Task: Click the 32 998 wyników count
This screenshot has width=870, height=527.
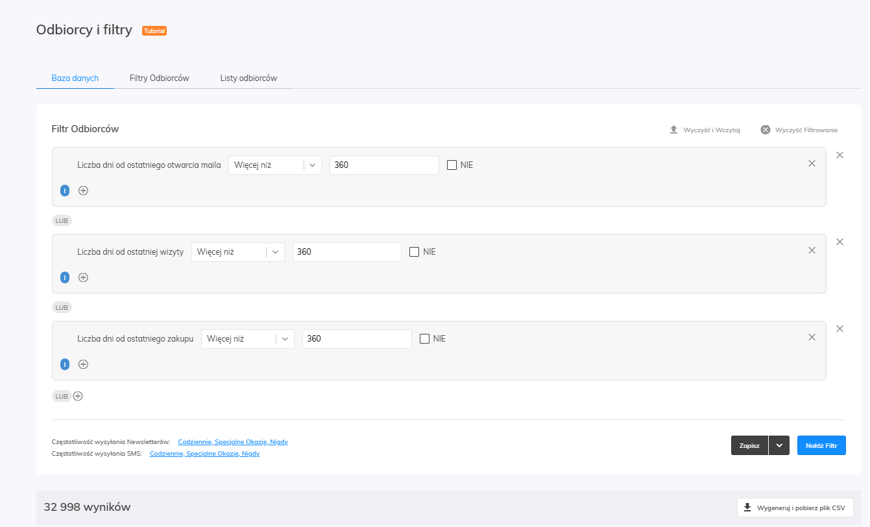Action: click(x=88, y=507)
